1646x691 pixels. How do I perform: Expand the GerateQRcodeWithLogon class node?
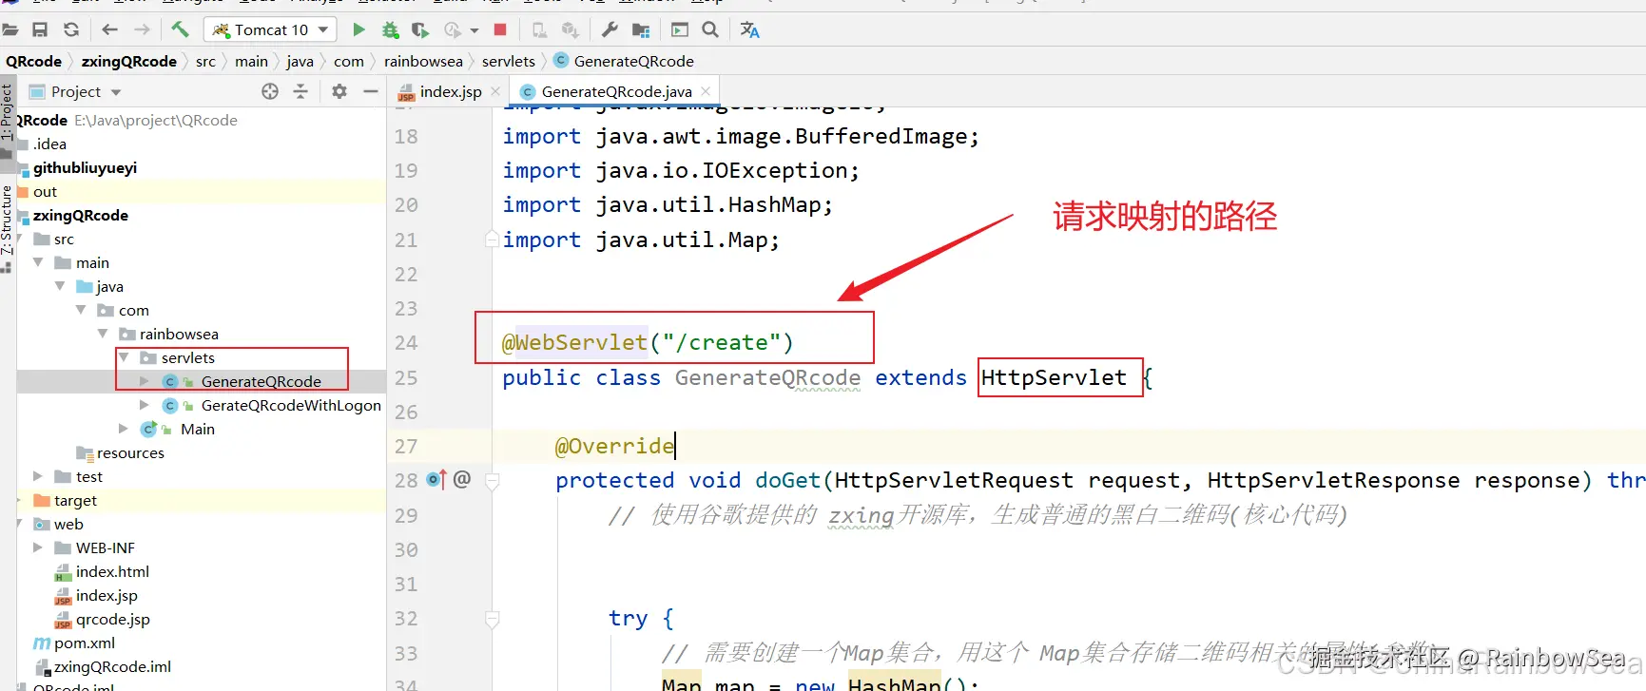[145, 405]
